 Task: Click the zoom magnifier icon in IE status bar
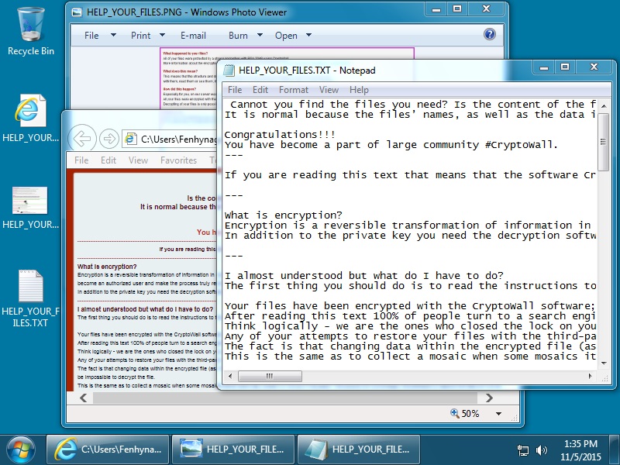455,413
